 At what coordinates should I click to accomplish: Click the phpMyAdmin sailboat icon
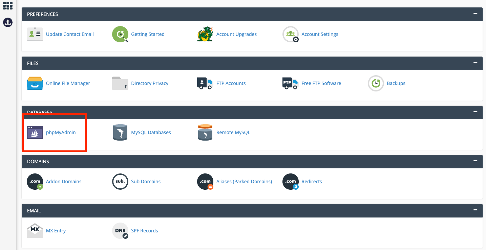tap(35, 132)
